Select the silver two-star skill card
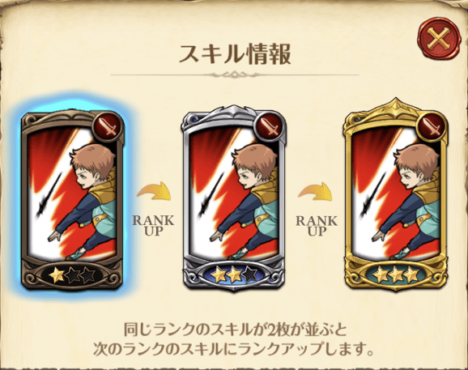Screen dimensions: 468x370 [234, 198]
